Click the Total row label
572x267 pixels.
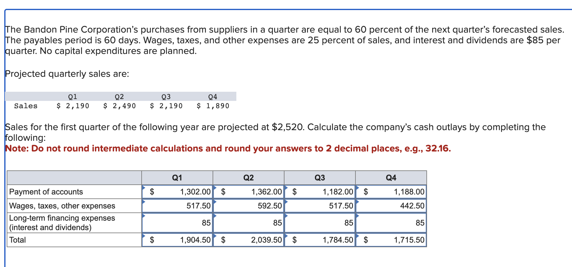point(17,240)
